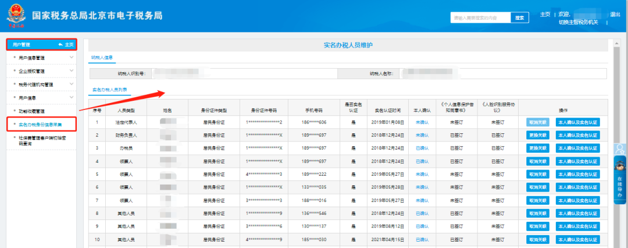Click 本人确认及实名认证 in row 5
This screenshot has height=248, width=628.
tap(577, 175)
